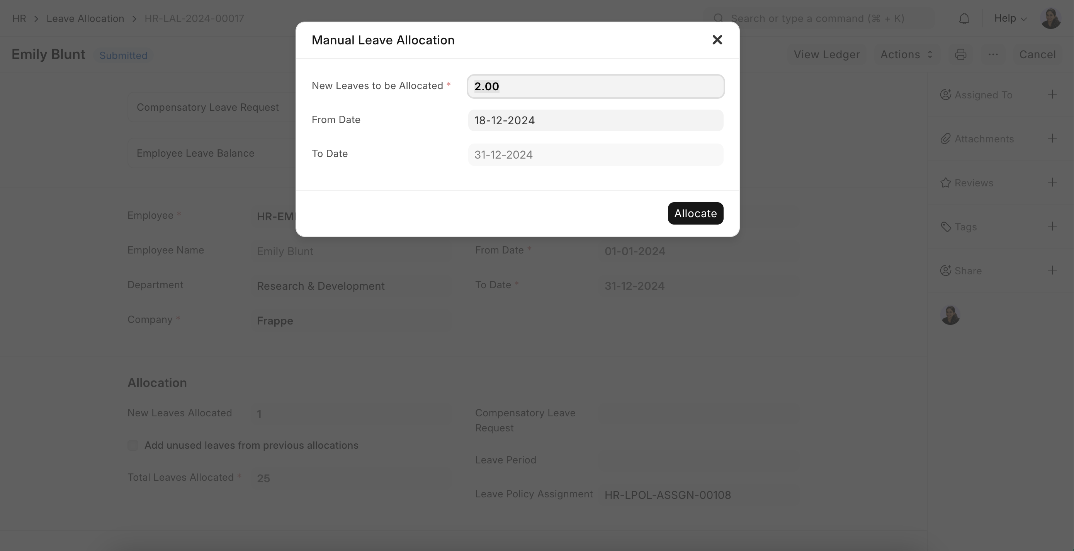Viewport: 1074px width, 551px height.
Task: Add an attachment with plus icon
Action: pyautogui.click(x=1052, y=138)
